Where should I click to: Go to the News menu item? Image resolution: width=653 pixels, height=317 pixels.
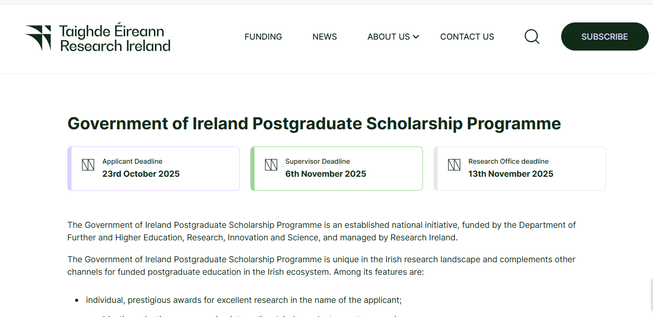click(324, 37)
